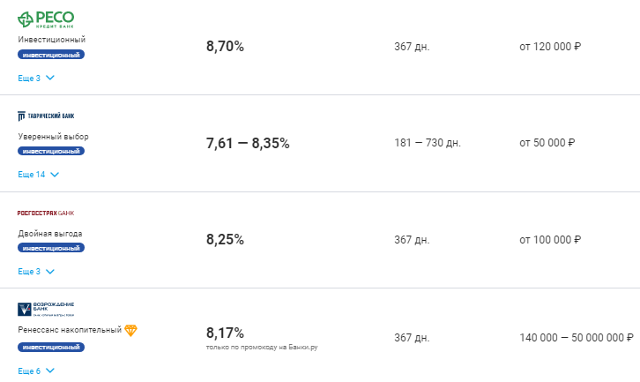
Task: Expand Возрождение Банк's Еще 6 offers
Action: point(36,371)
